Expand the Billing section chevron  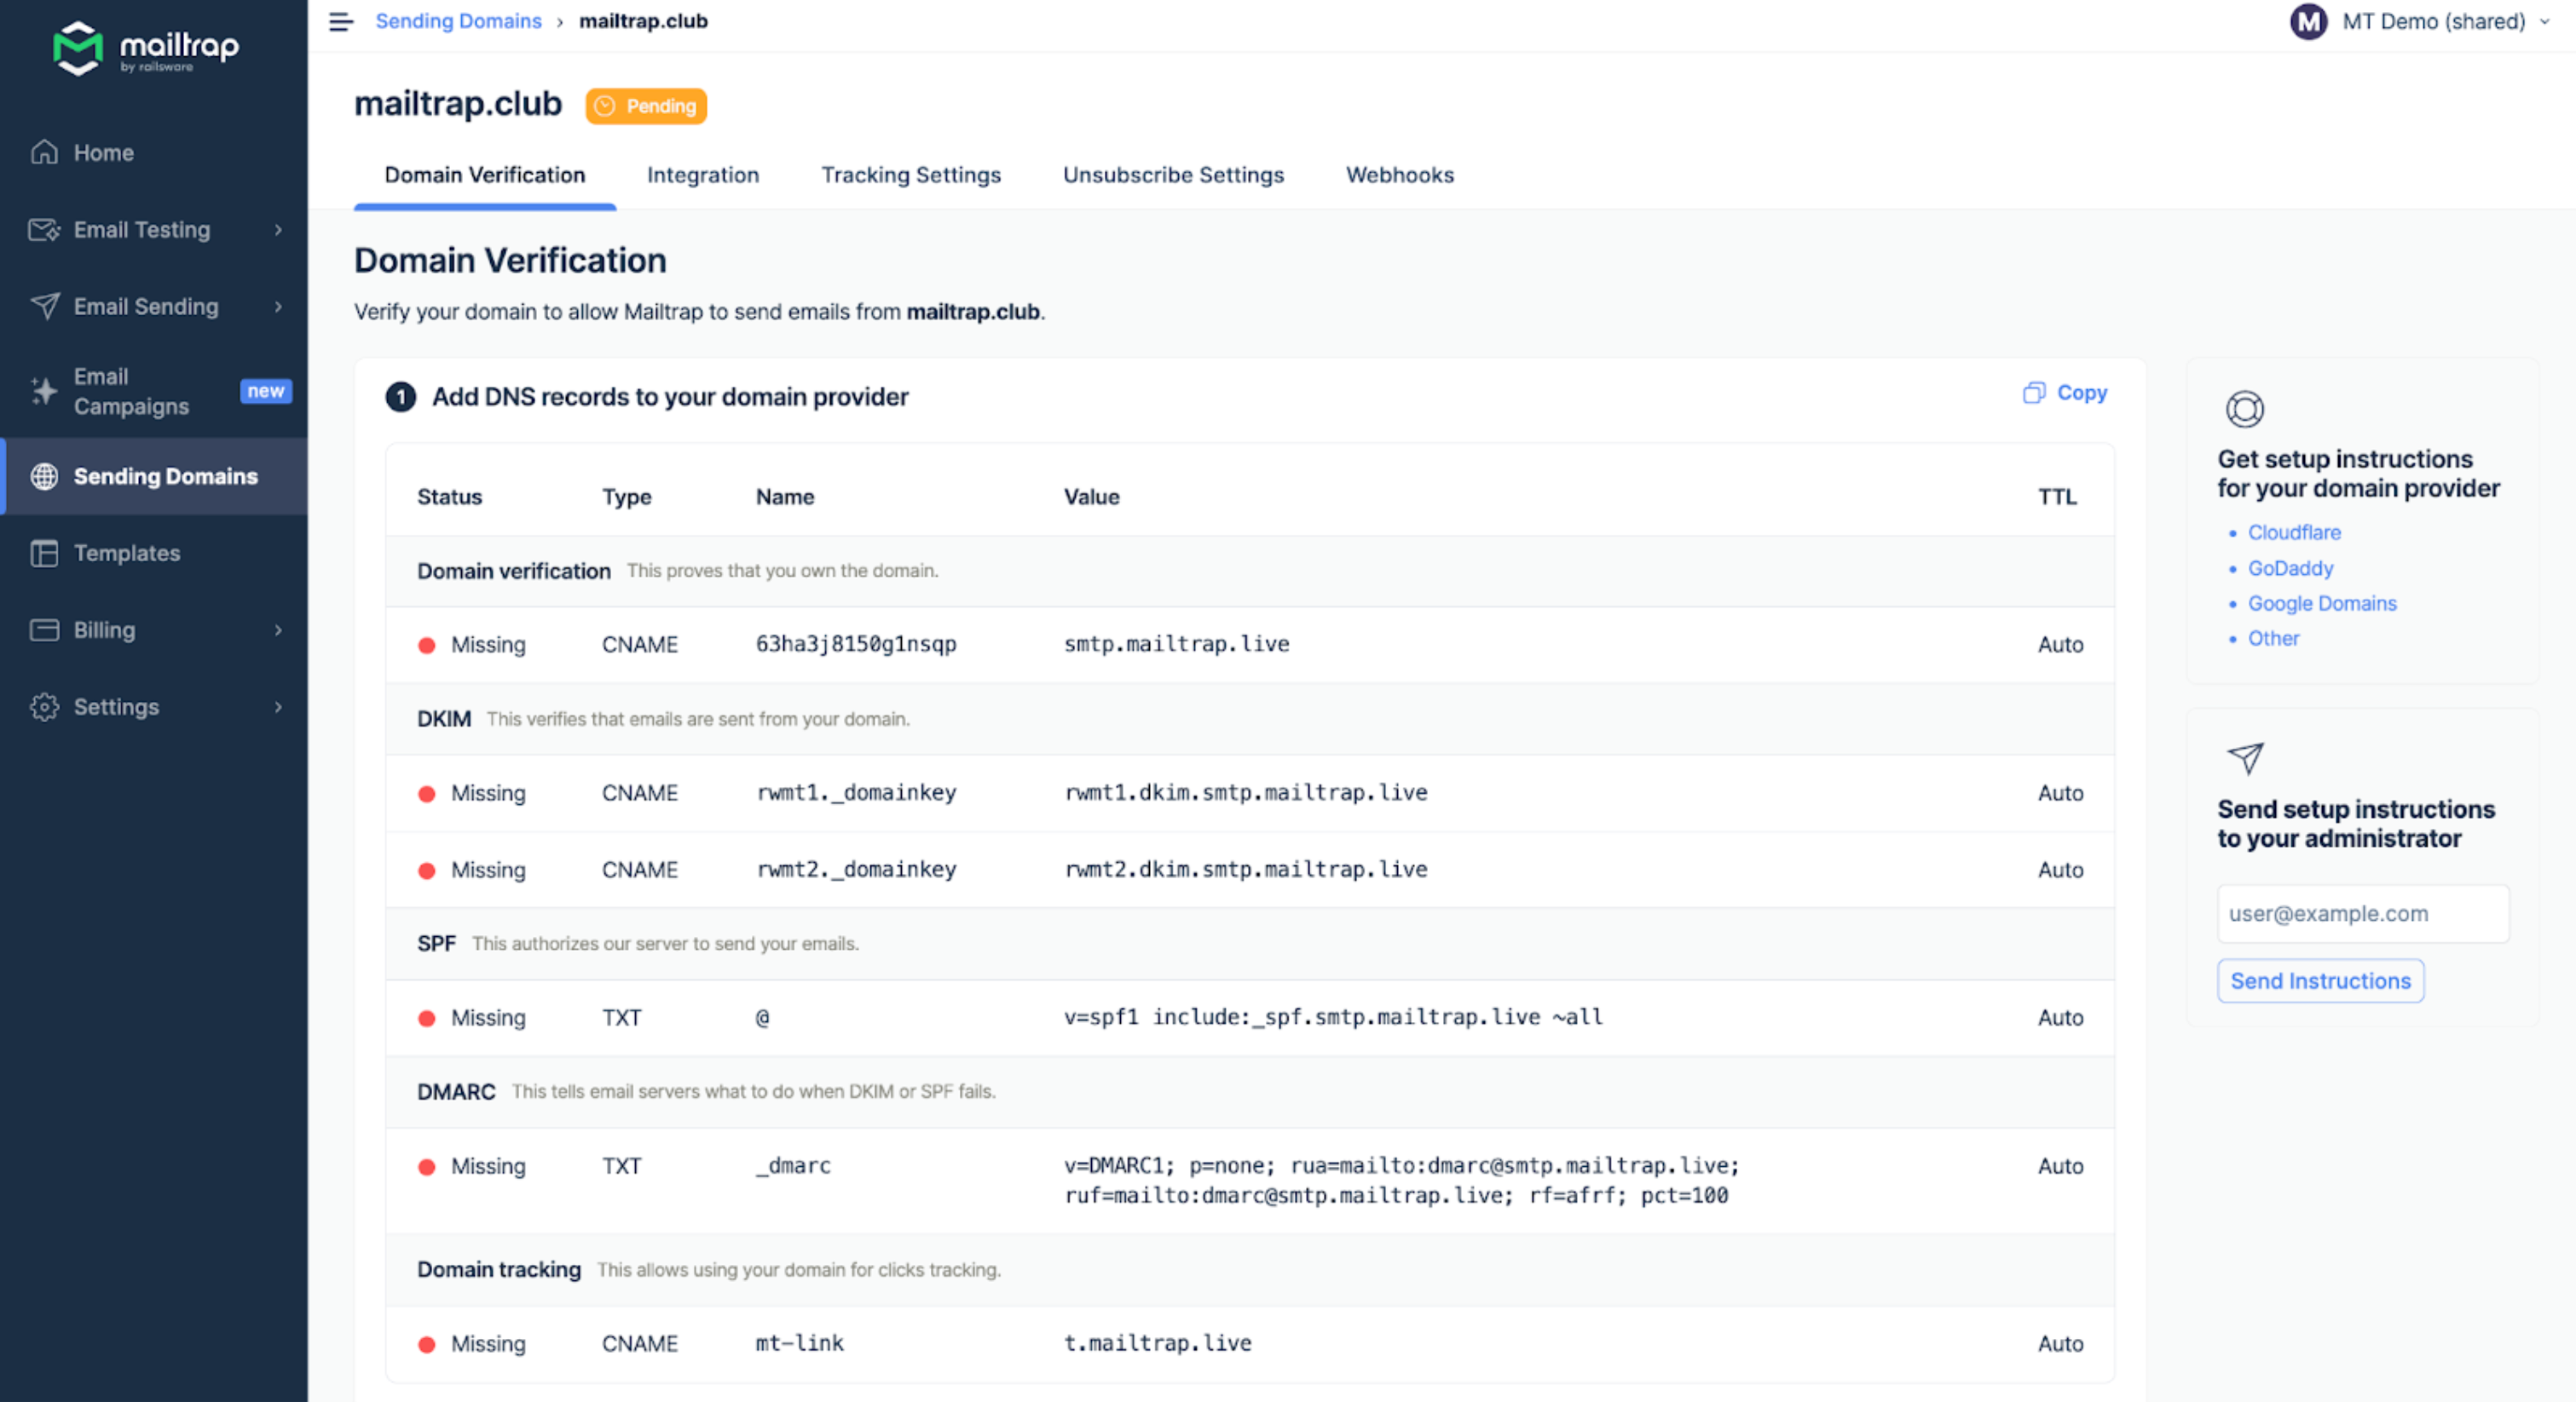[278, 629]
